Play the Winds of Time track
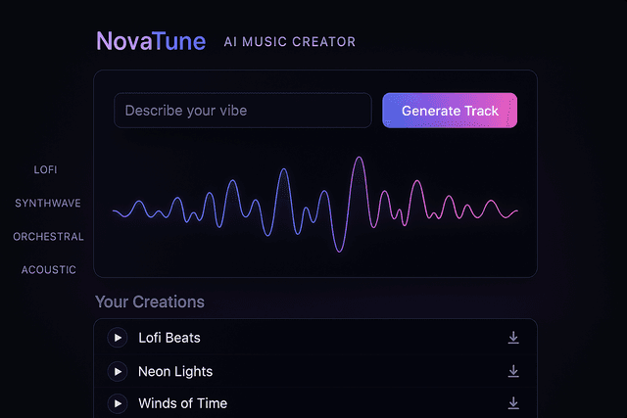 pyautogui.click(x=118, y=403)
